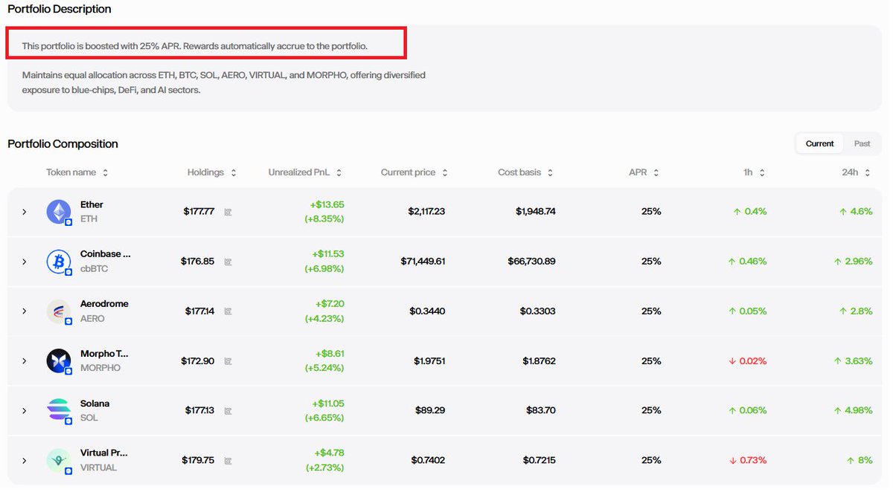Sort by Holdings column

212,172
